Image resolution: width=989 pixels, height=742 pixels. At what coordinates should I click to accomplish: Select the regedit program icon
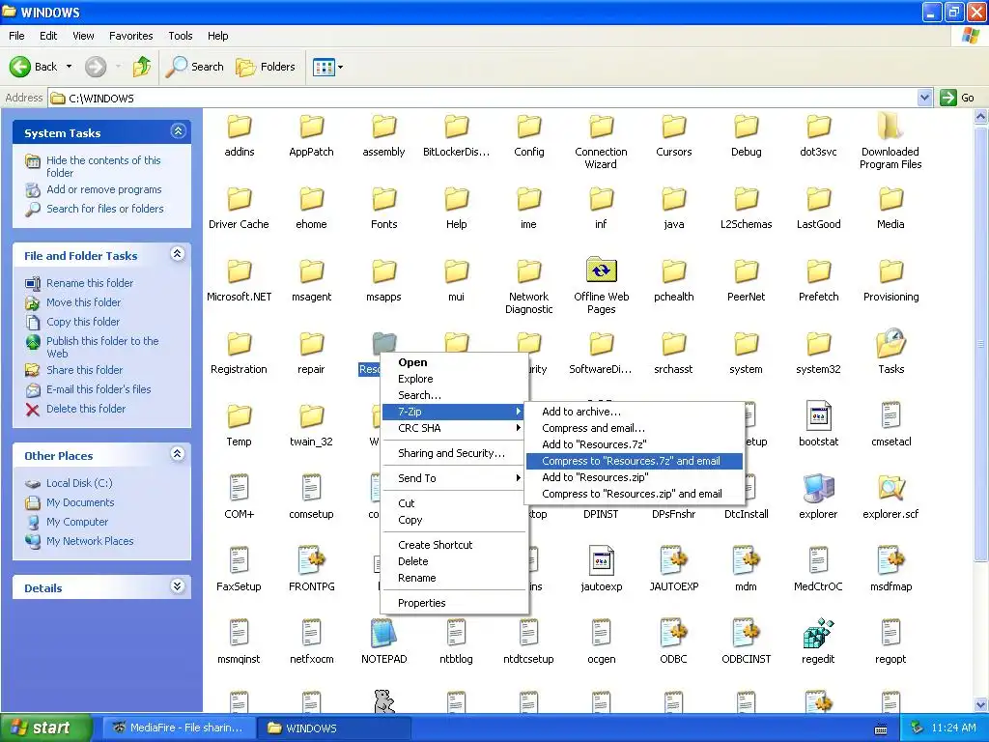point(818,634)
